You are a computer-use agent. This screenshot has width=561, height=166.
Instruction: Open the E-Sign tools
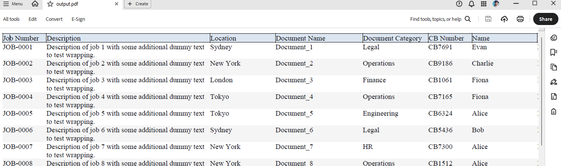click(78, 19)
